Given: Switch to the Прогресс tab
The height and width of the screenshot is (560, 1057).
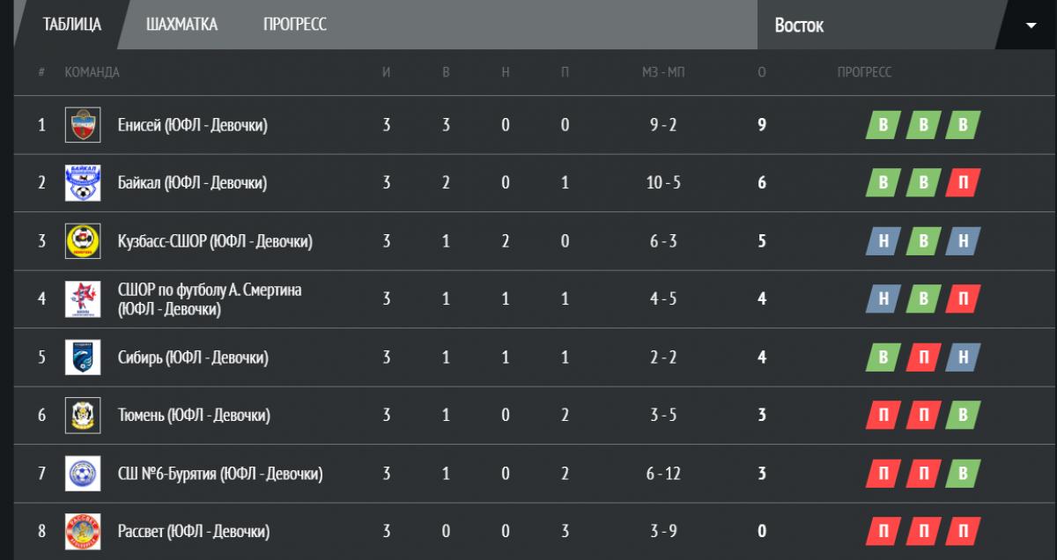Looking at the screenshot, I should pos(294,25).
